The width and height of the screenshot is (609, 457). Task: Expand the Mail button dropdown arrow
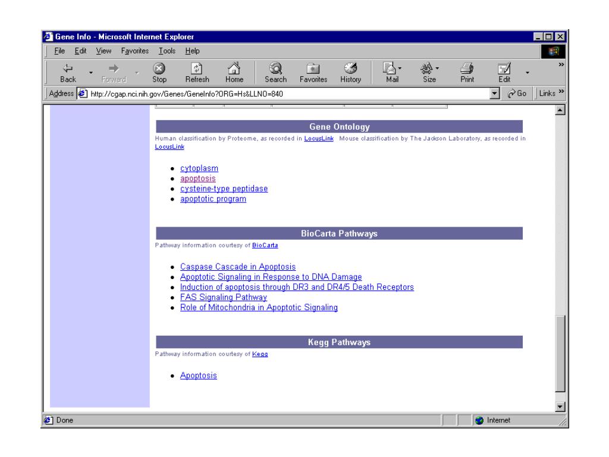click(400, 68)
